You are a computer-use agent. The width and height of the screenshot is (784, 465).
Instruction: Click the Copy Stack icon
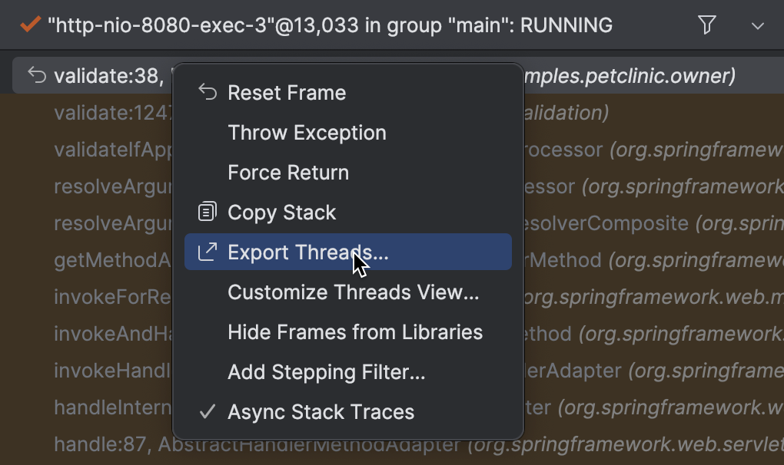coord(206,212)
